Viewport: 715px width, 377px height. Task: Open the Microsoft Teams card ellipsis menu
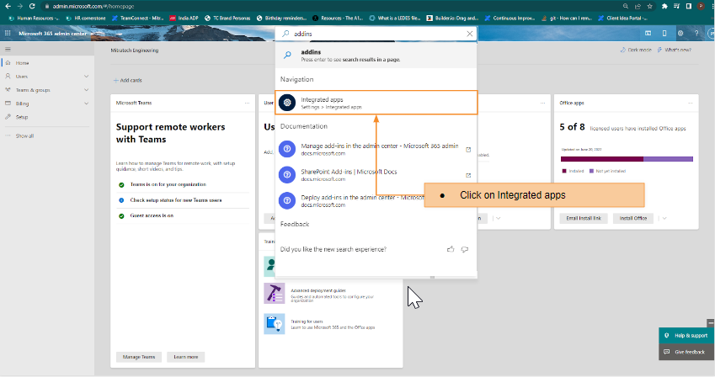pos(247,103)
